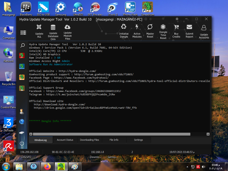Open Firefox from the taskbar
This screenshot has width=228, height=171.
click(x=47, y=167)
